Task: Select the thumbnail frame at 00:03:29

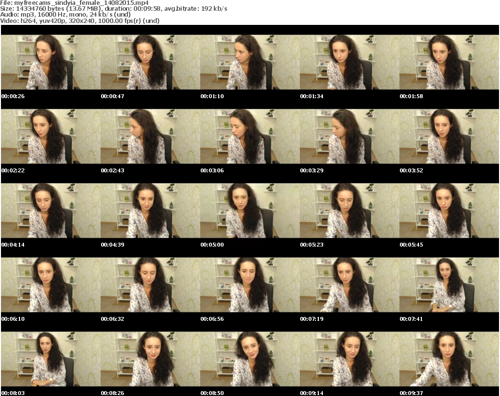Action: [350, 136]
